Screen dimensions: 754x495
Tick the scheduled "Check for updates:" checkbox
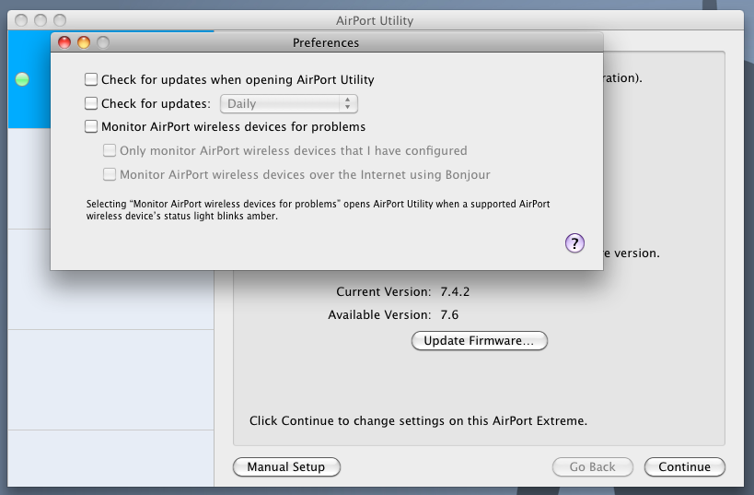pos(91,103)
